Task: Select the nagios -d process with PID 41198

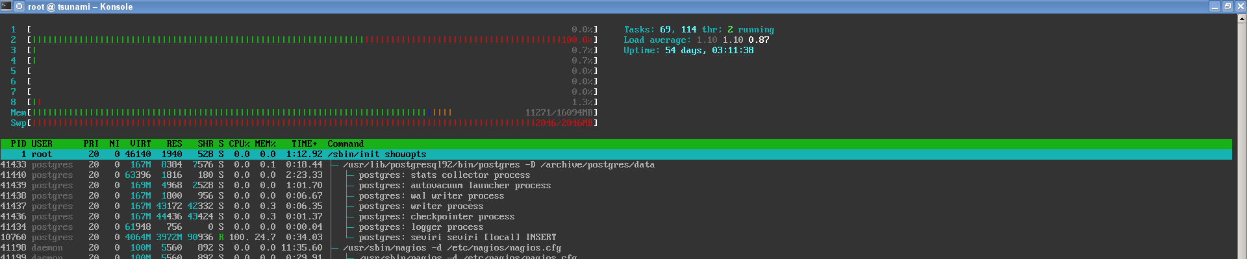Action: [616, 247]
